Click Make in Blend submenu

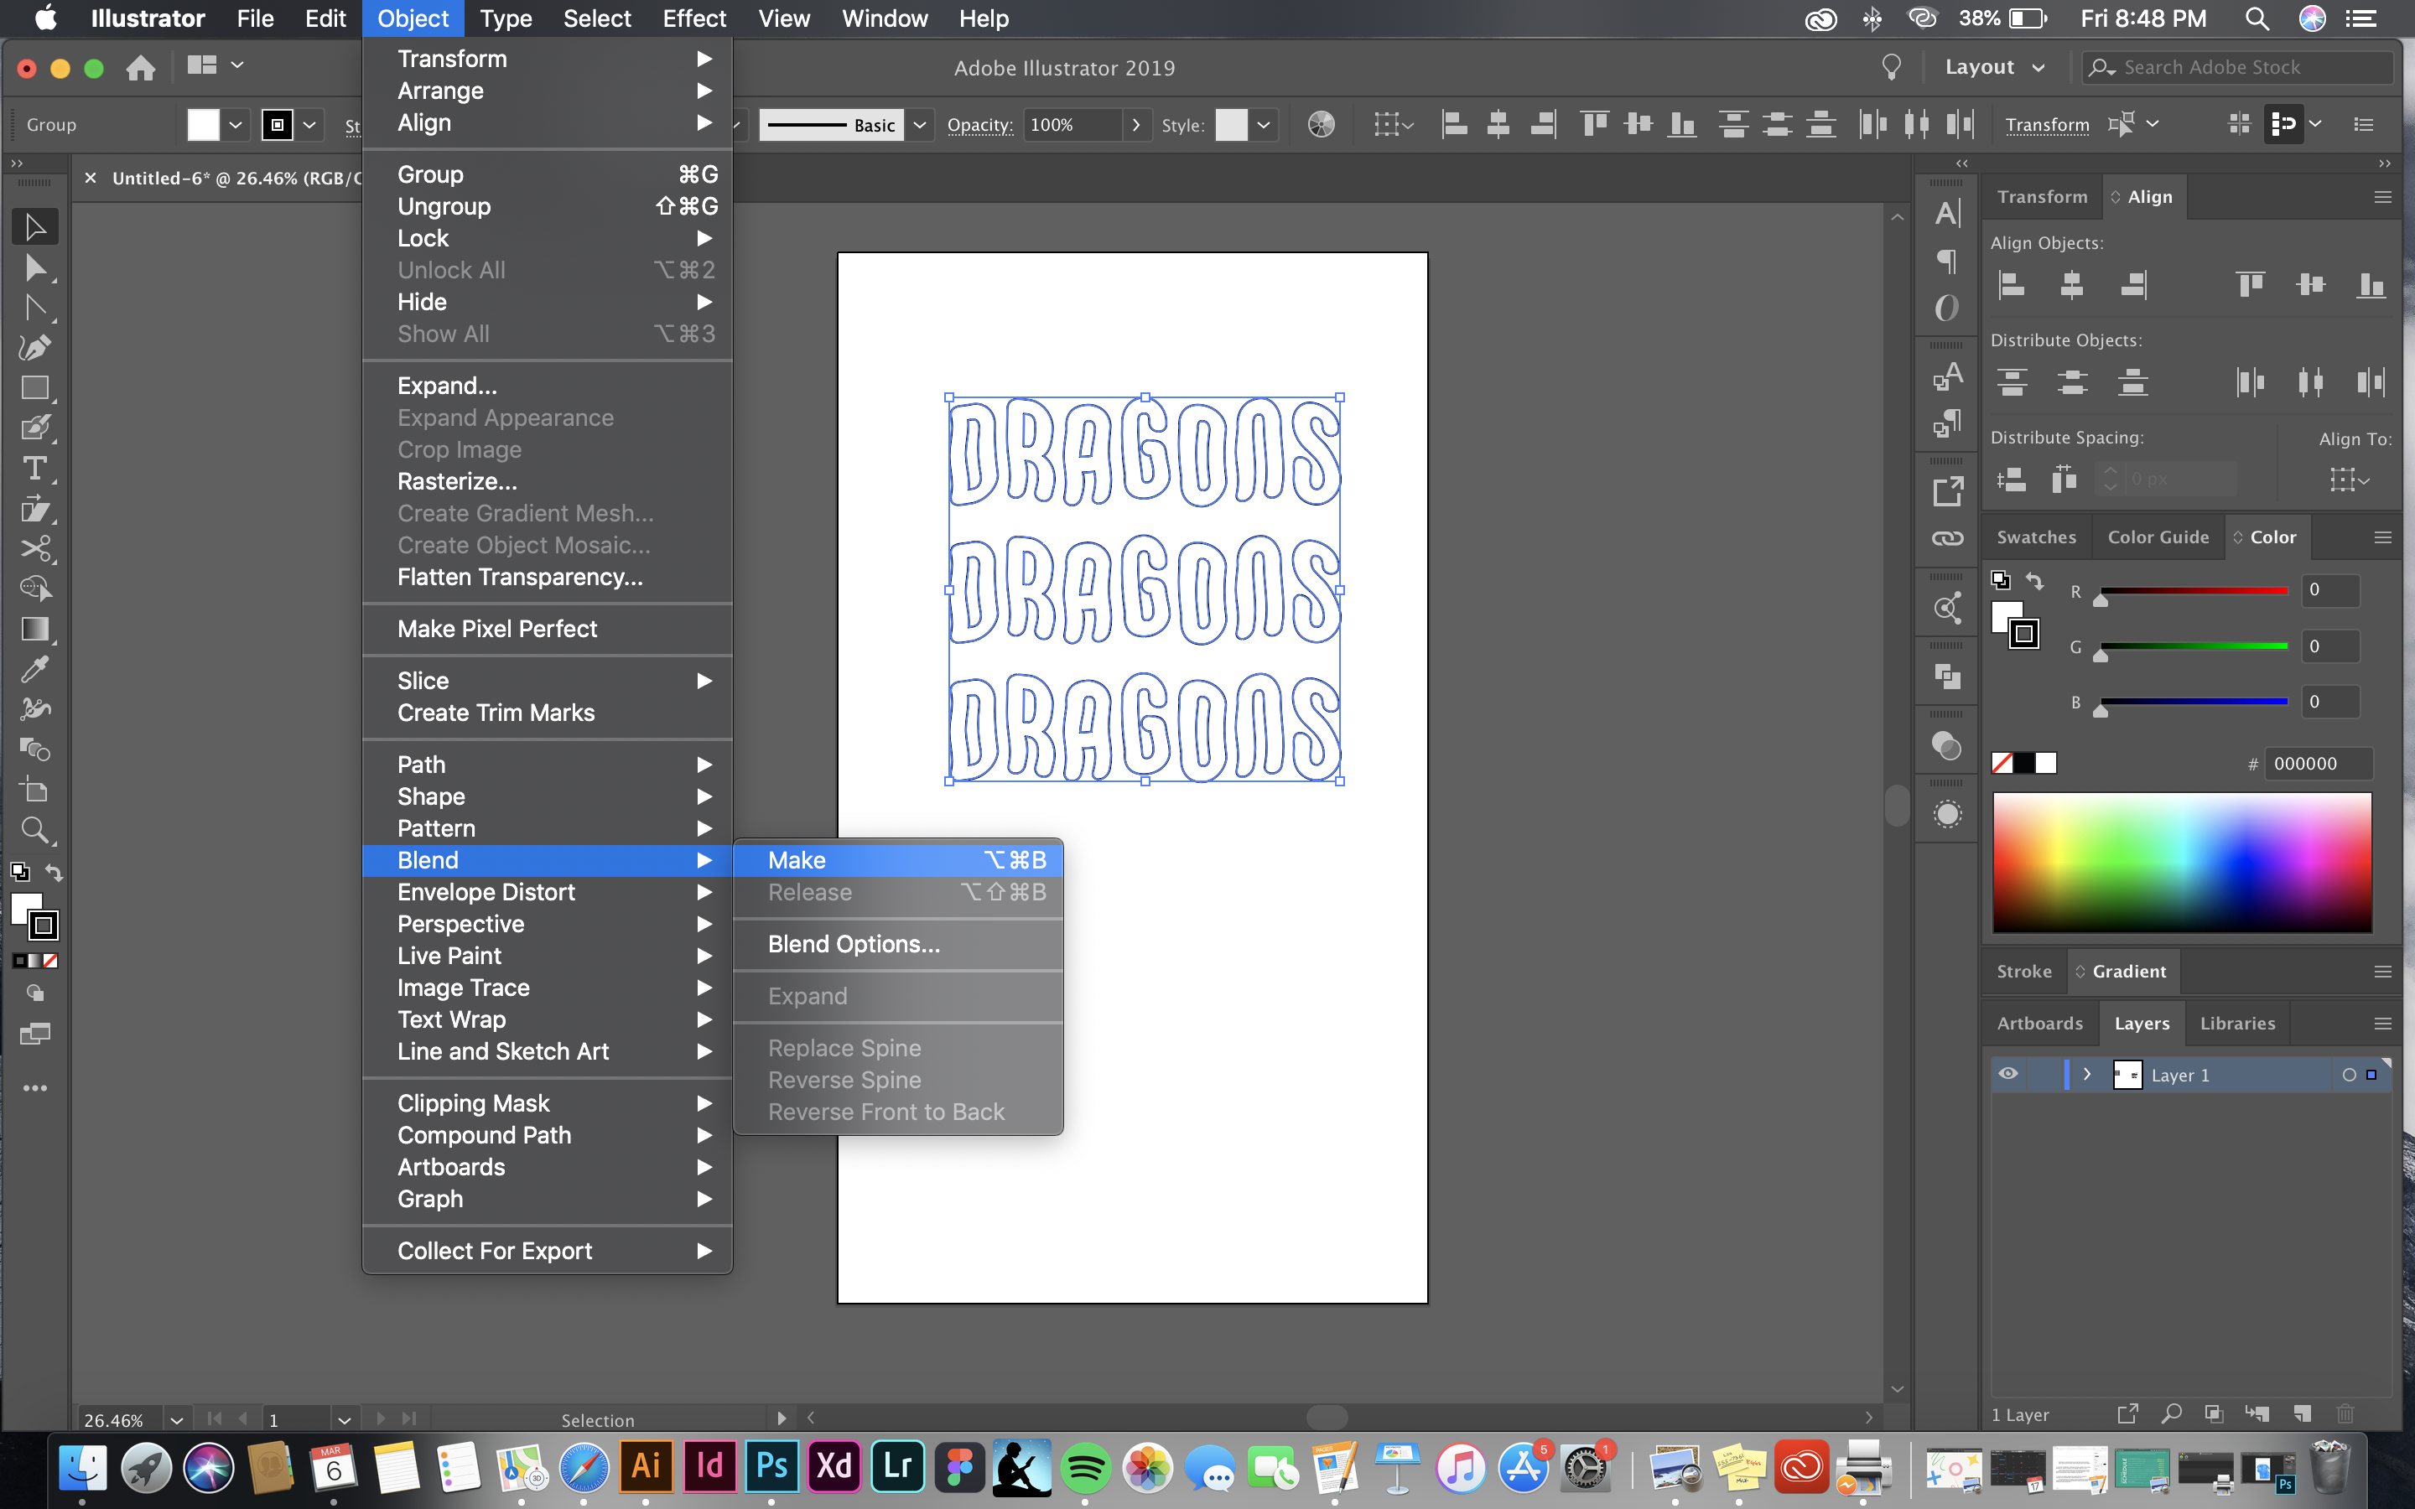[x=898, y=860]
